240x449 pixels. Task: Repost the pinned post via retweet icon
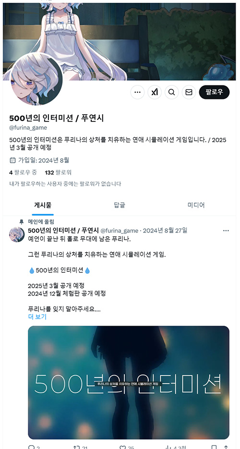(x=77, y=447)
